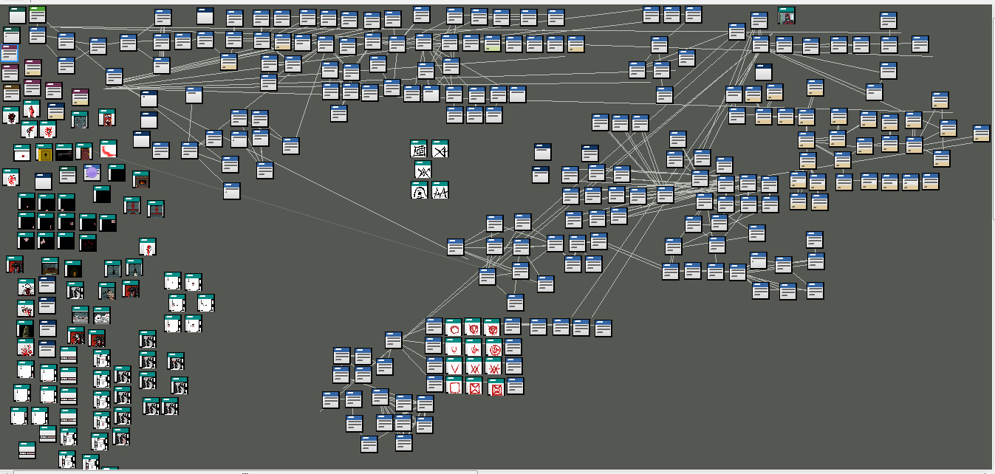Click the scribbled square sketch node
The image size is (995, 474).
[x=418, y=148]
